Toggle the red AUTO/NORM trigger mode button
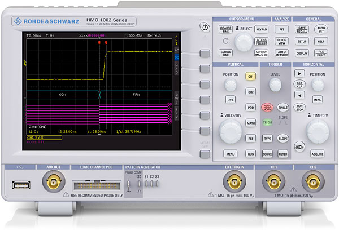Screen dimensions: 339x231 (267, 107)
